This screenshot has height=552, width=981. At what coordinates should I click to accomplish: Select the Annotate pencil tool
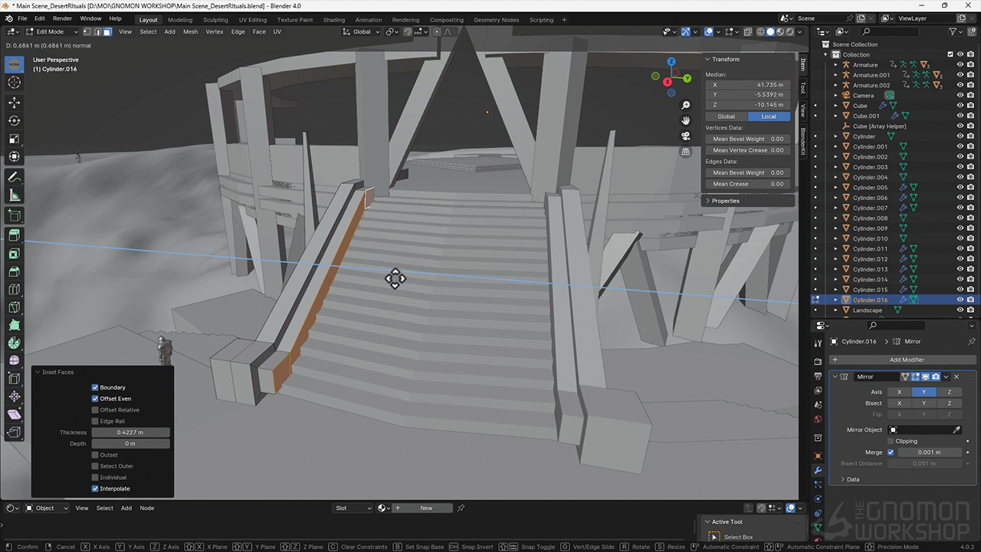[14, 177]
